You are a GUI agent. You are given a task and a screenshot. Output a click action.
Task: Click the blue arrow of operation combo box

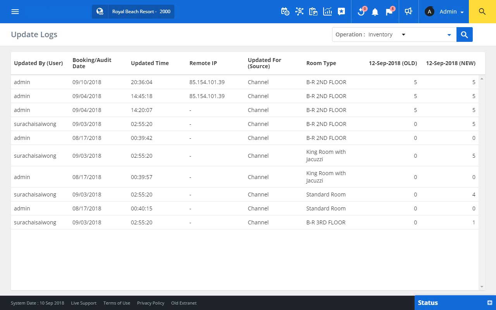[449, 35]
